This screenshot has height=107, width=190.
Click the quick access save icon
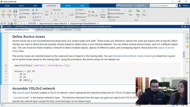tap(118, 6)
